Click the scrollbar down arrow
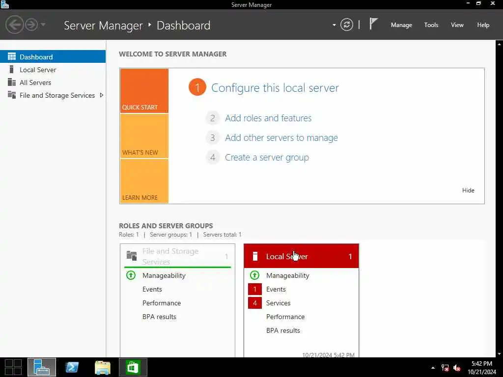 [x=499, y=354]
